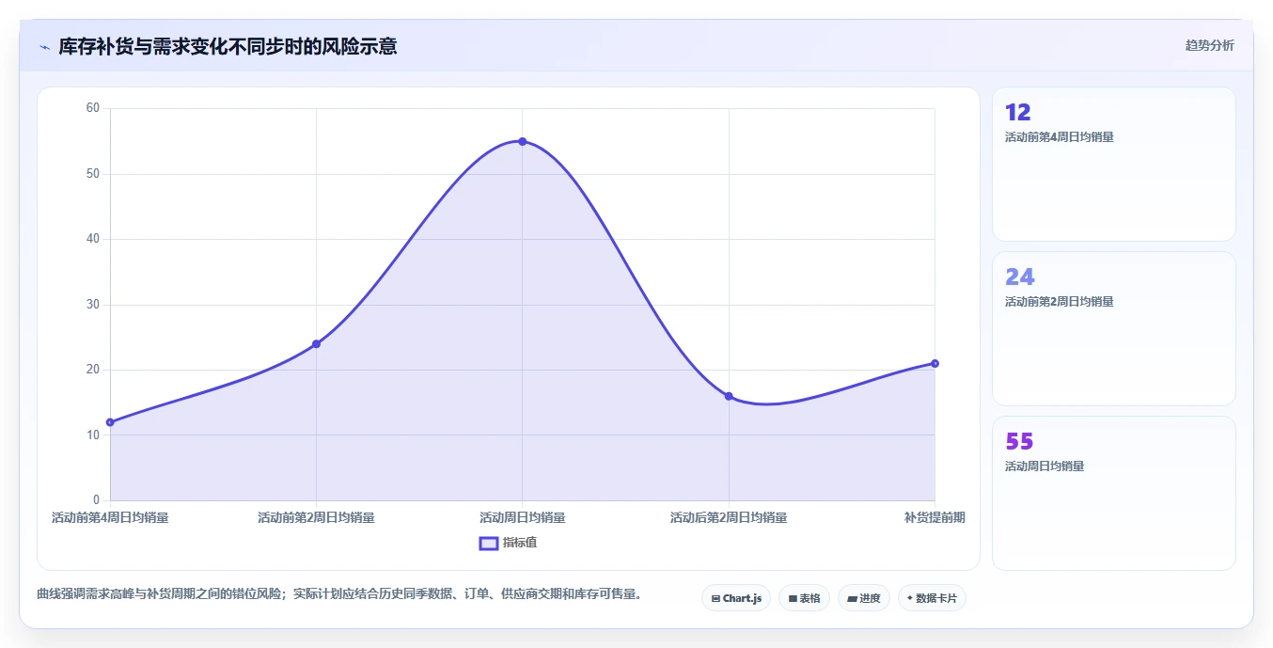1273x648 pixels.
Task: Click the y-axis value 0
Action: click(x=96, y=500)
